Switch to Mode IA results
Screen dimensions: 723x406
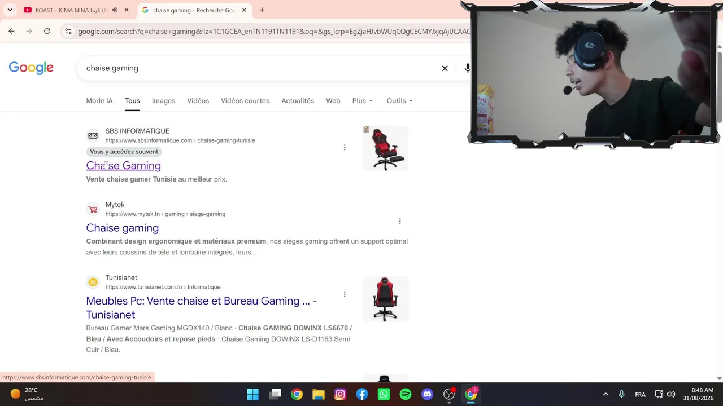[99, 101]
